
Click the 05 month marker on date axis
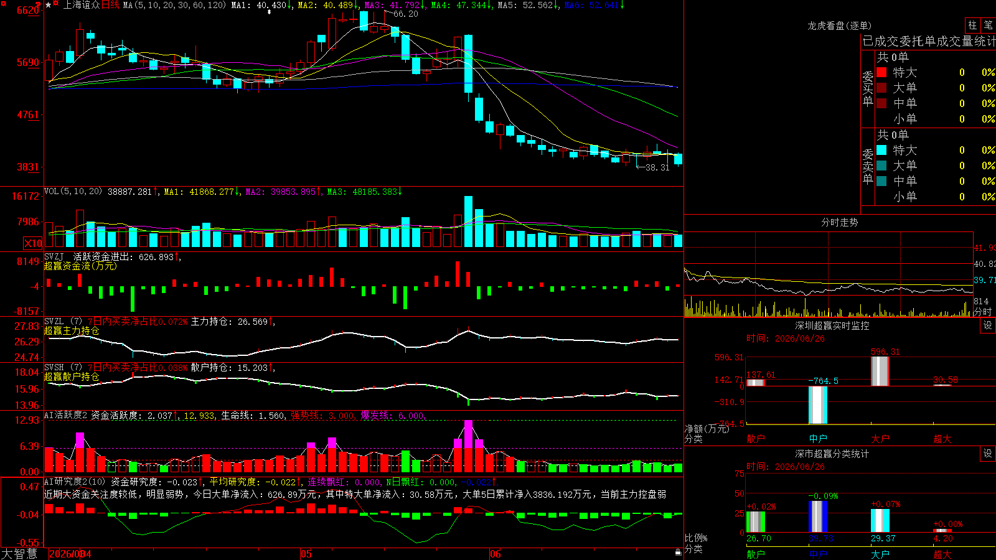[x=306, y=554]
